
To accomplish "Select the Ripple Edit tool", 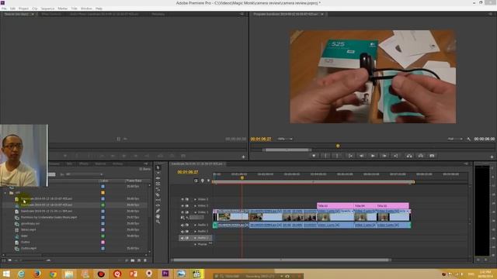I will [158, 178].
